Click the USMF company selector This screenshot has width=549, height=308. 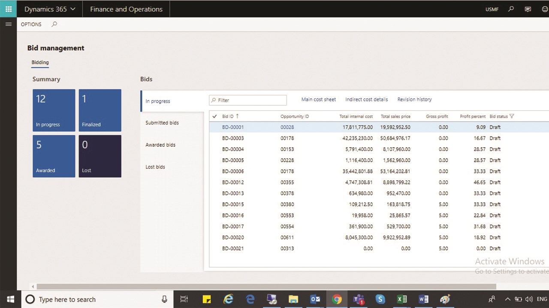coord(492,9)
